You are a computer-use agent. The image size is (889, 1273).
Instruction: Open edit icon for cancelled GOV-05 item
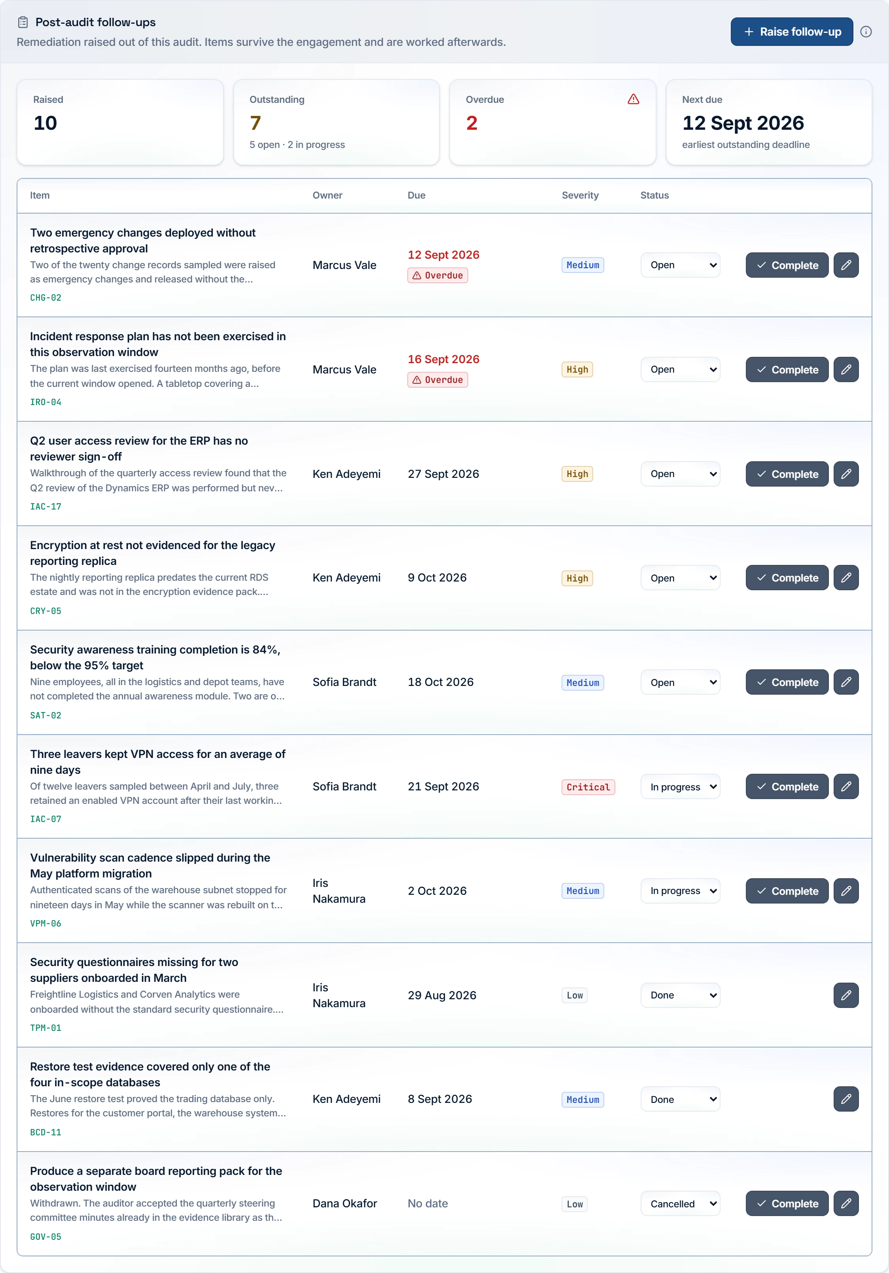click(846, 1204)
